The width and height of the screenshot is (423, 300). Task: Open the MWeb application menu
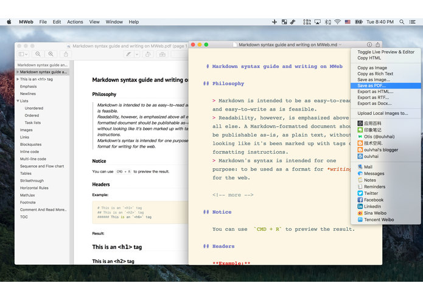coord(26,22)
